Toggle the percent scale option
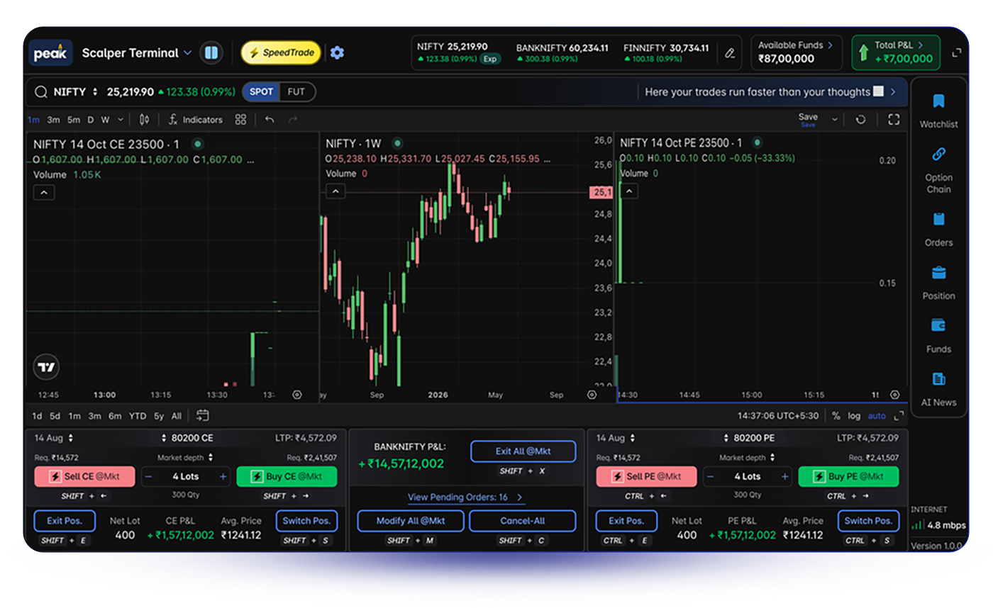993x608 pixels. tap(836, 416)
